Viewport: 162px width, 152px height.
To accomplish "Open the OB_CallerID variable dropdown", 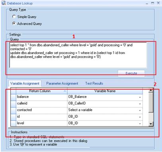I will click(140, 104).
